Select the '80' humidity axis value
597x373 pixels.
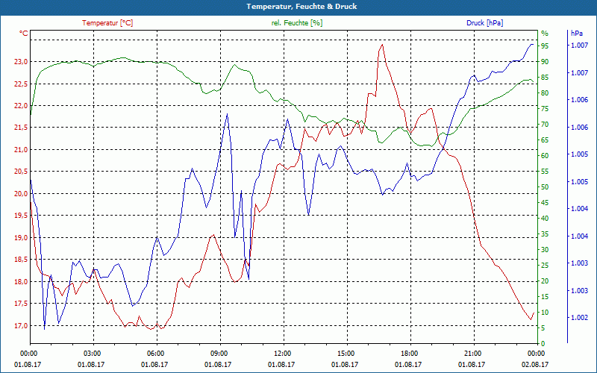(545, 93)
